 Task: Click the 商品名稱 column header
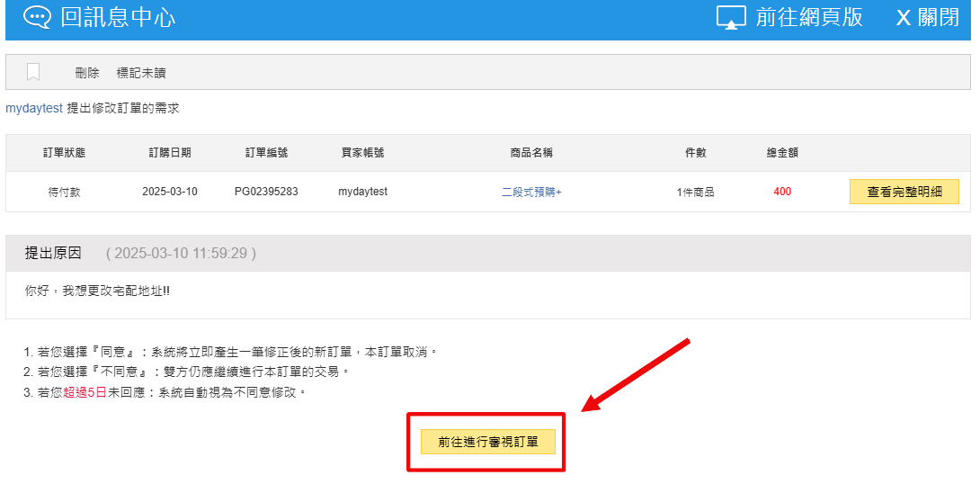coord(532,153)
